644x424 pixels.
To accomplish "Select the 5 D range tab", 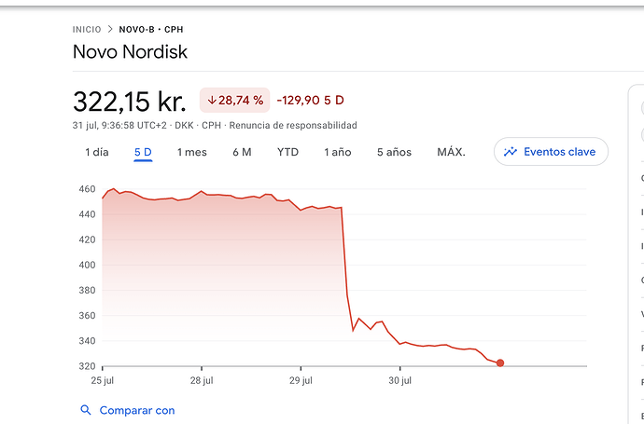I will [x=143, y=152].
